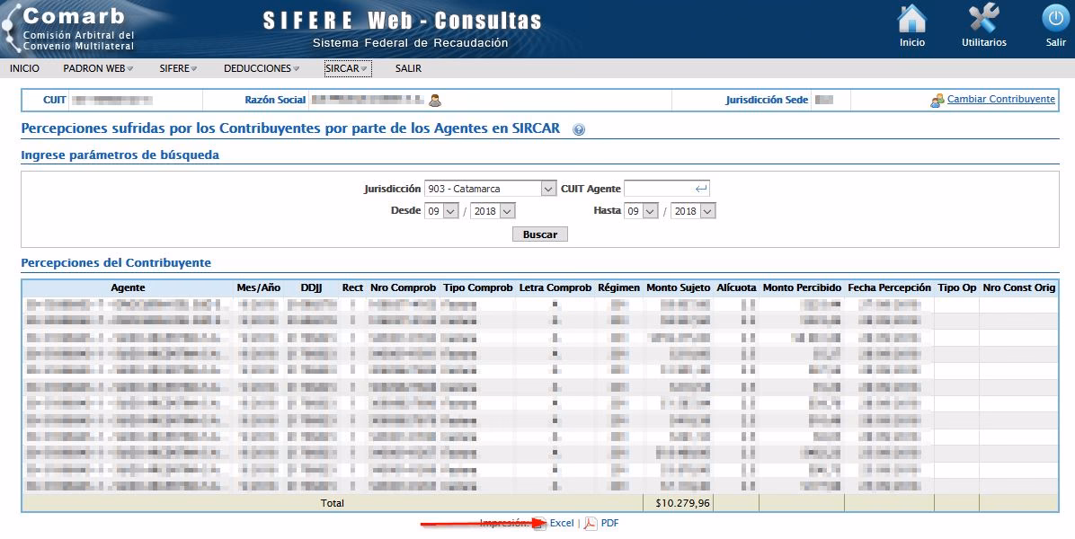
Task: Open the Desde year dropdown
Action: coord(493,210)
